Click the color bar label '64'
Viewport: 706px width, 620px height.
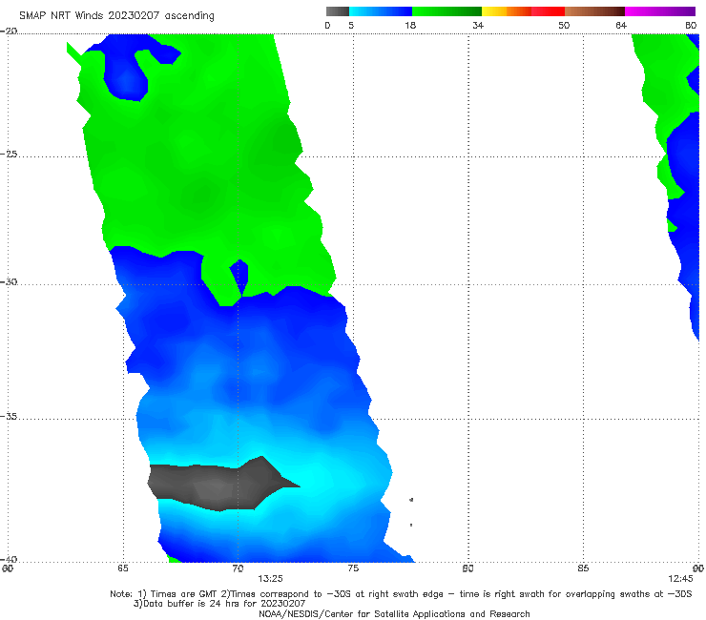[x=621, y=25]
